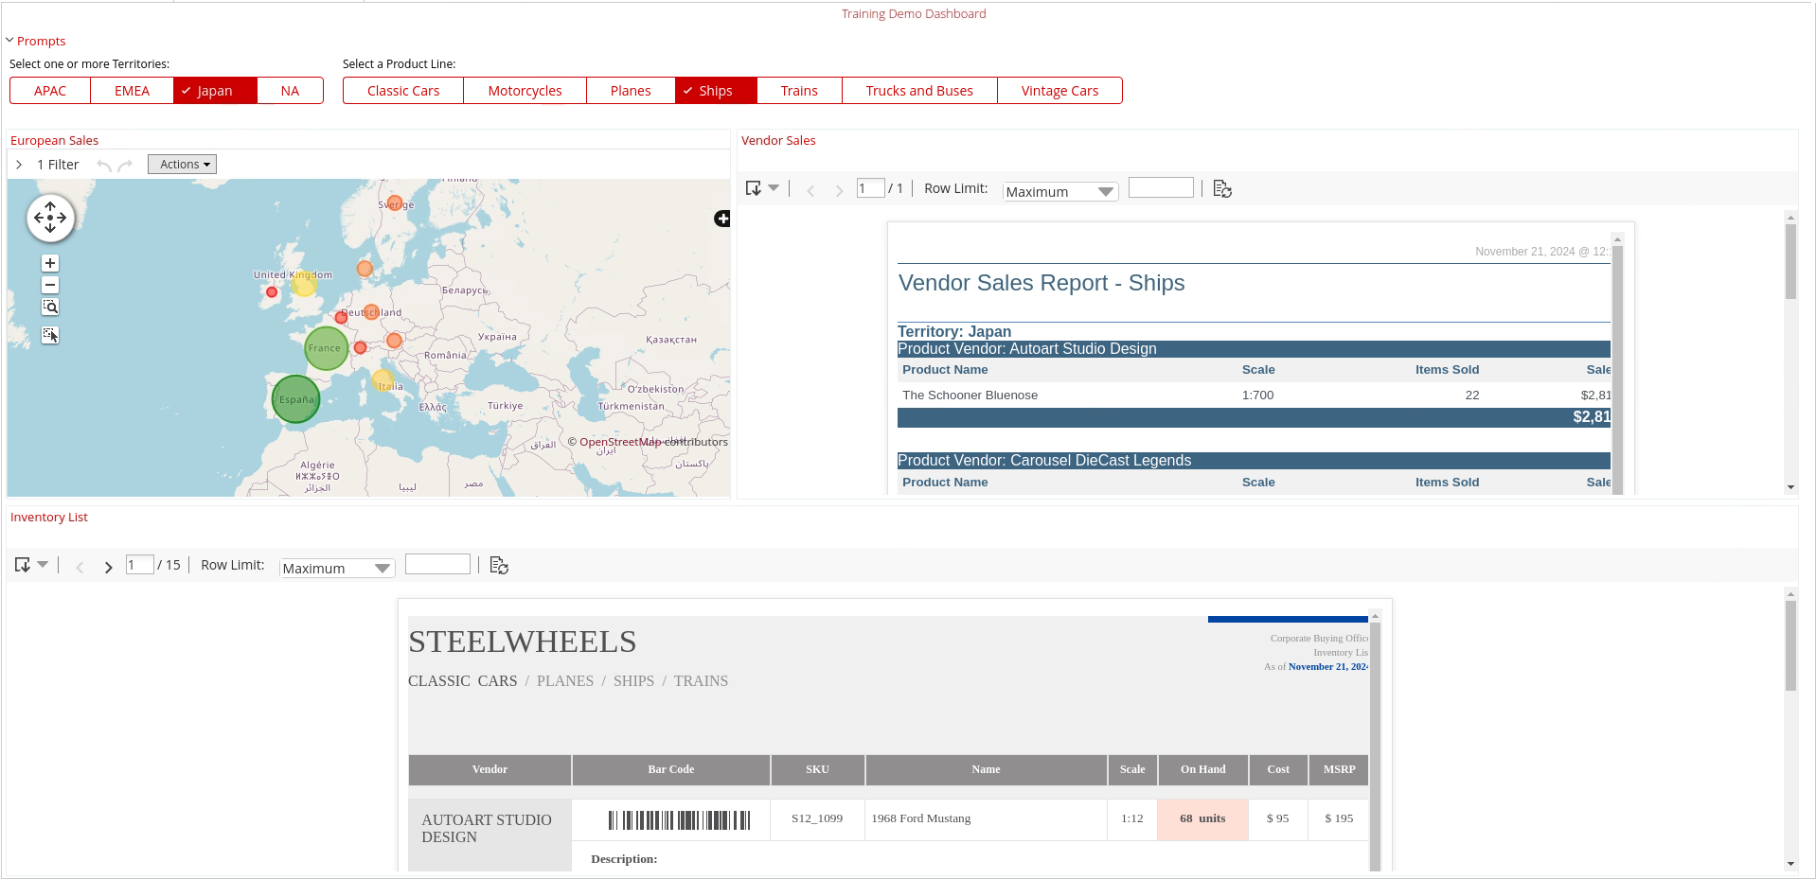The height and width of the screenshot is (879, 1816).
Task: Select the Trains product line
Action: point(799,91)
